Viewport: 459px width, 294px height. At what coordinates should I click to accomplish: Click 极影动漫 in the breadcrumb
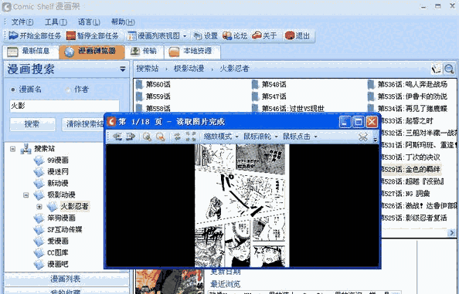[189, 69]
